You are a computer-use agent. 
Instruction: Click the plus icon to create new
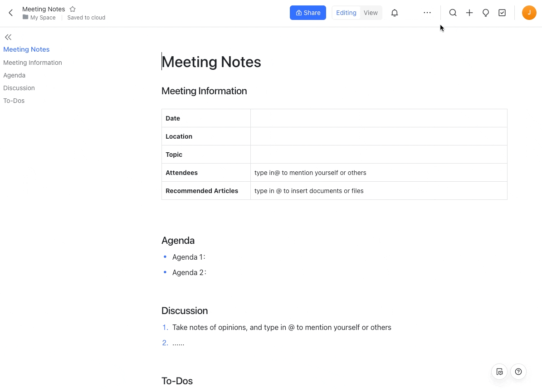tap(469, 13)
